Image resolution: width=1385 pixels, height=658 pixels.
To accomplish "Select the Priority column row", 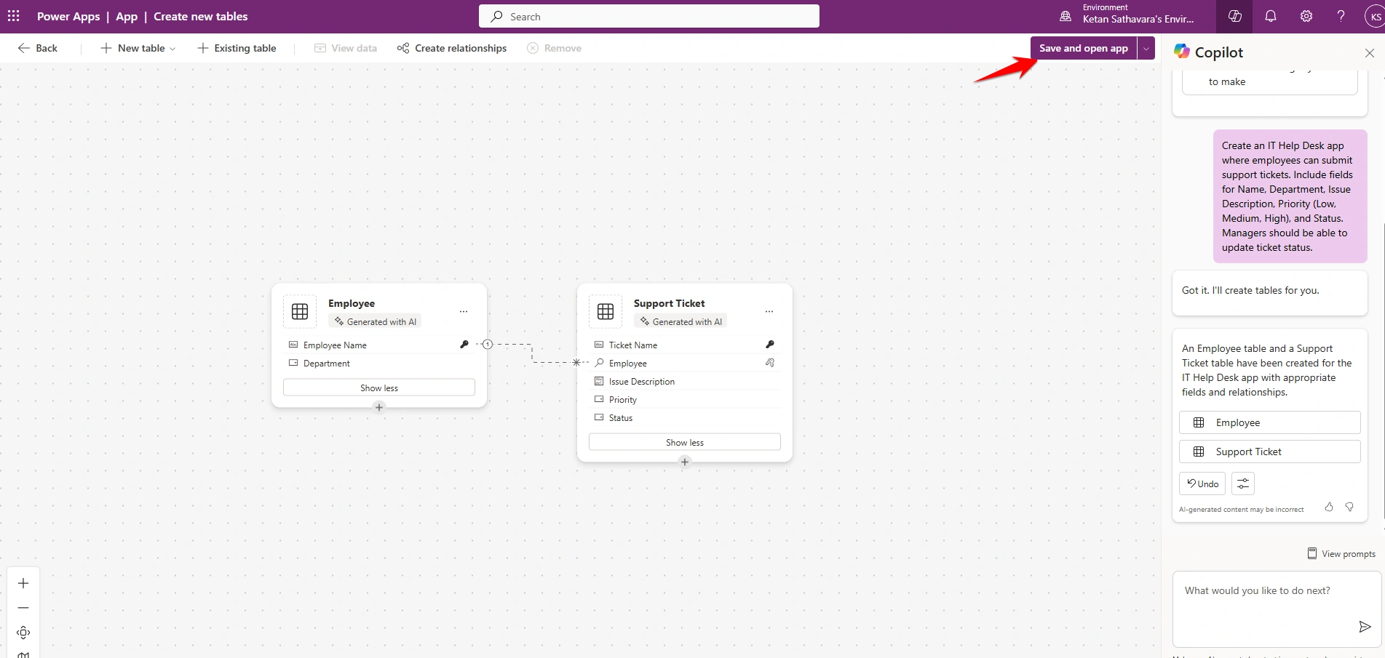I will (x=685, y=399).
